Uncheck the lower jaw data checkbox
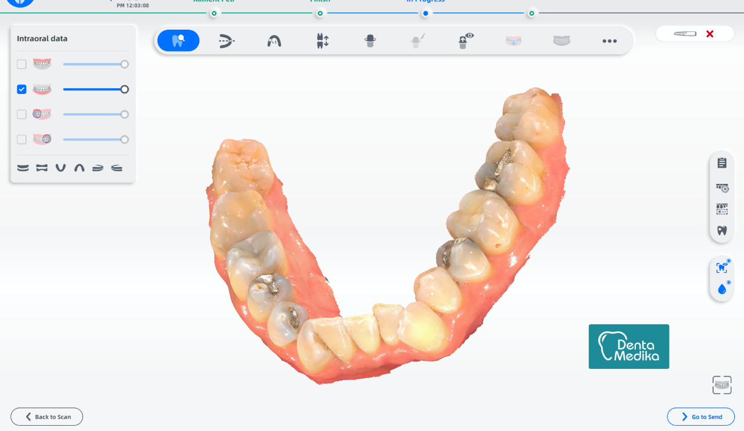 pyautogui.click(x=22, y=89)
